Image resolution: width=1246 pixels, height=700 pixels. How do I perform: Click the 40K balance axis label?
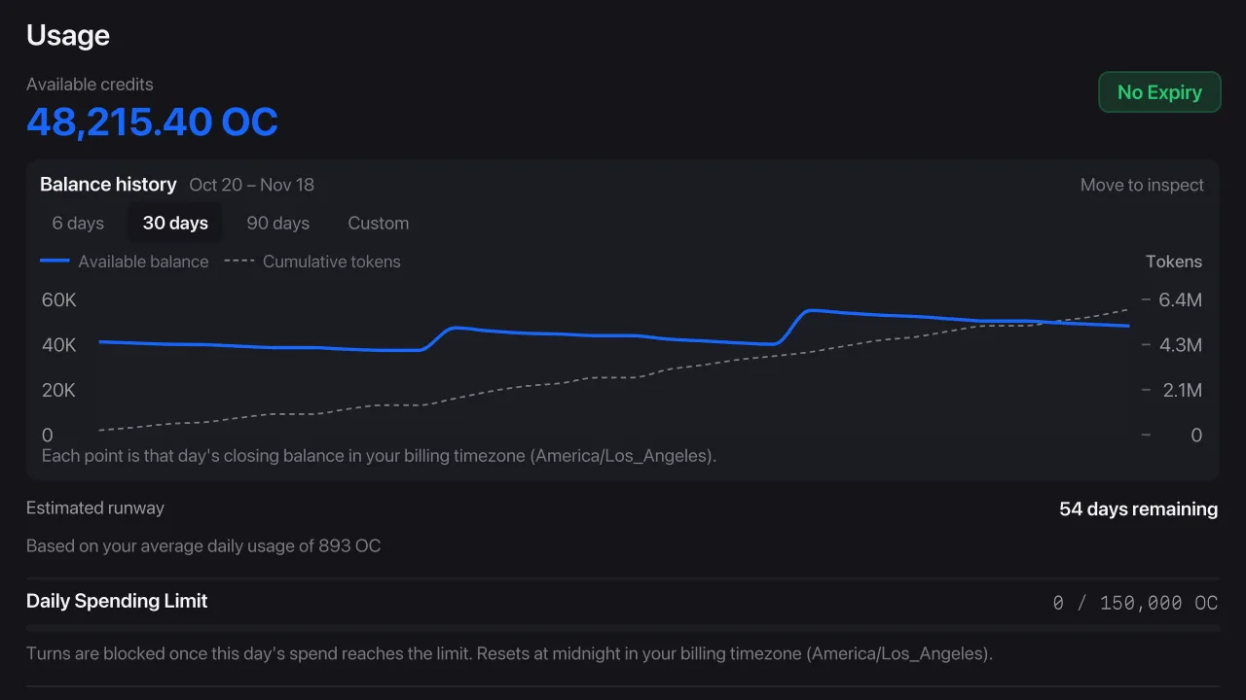click(x=58, y=345)
